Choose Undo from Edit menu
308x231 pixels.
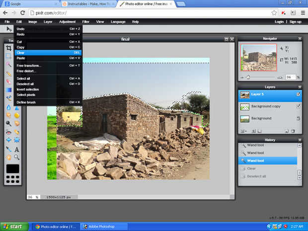tap(48, 29)
